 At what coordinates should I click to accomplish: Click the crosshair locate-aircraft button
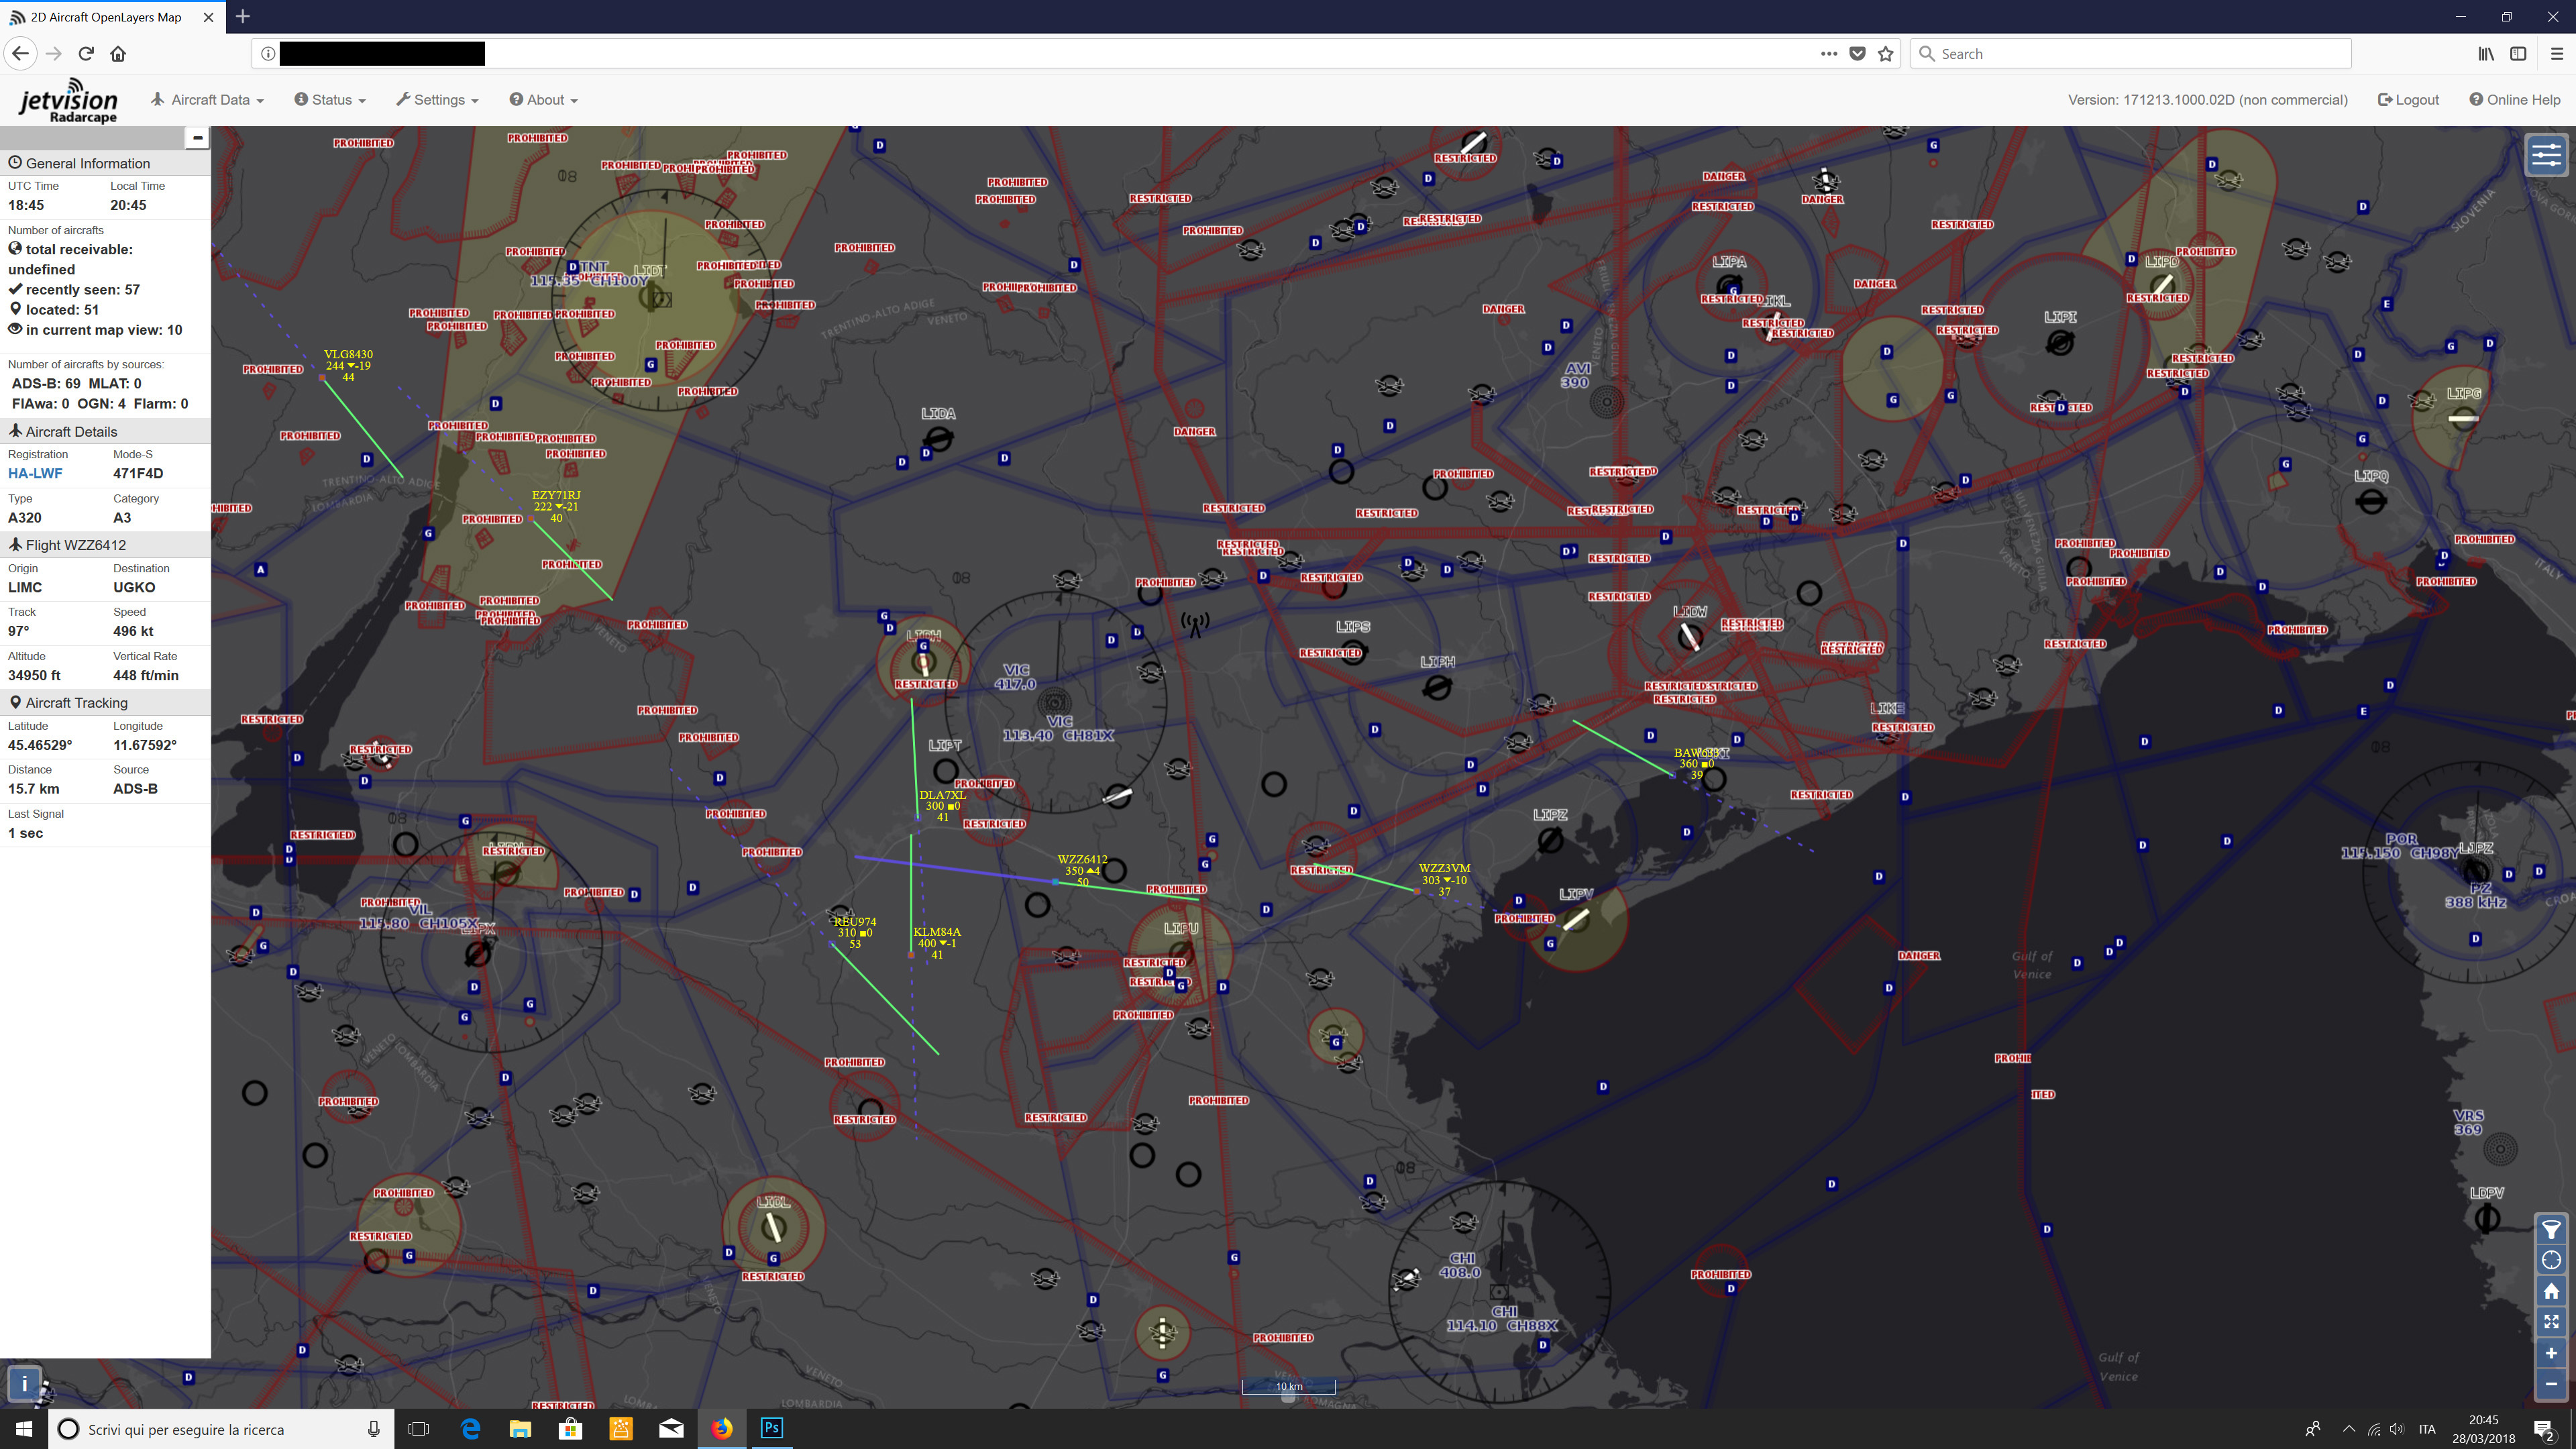tap(2551, 1260)
